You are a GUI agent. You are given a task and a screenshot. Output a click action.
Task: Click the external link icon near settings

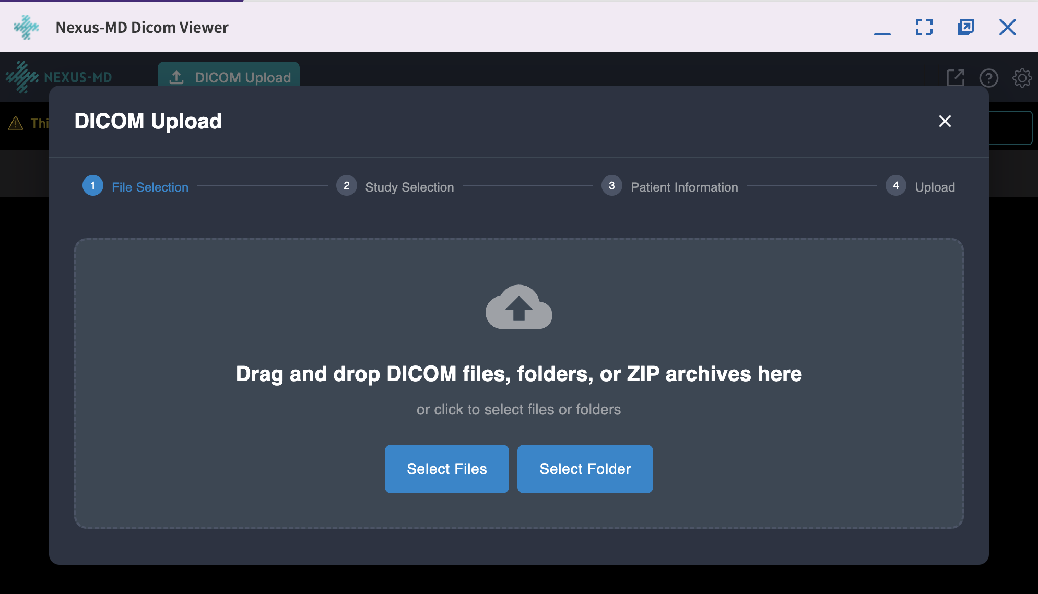[x=956, y=78]
